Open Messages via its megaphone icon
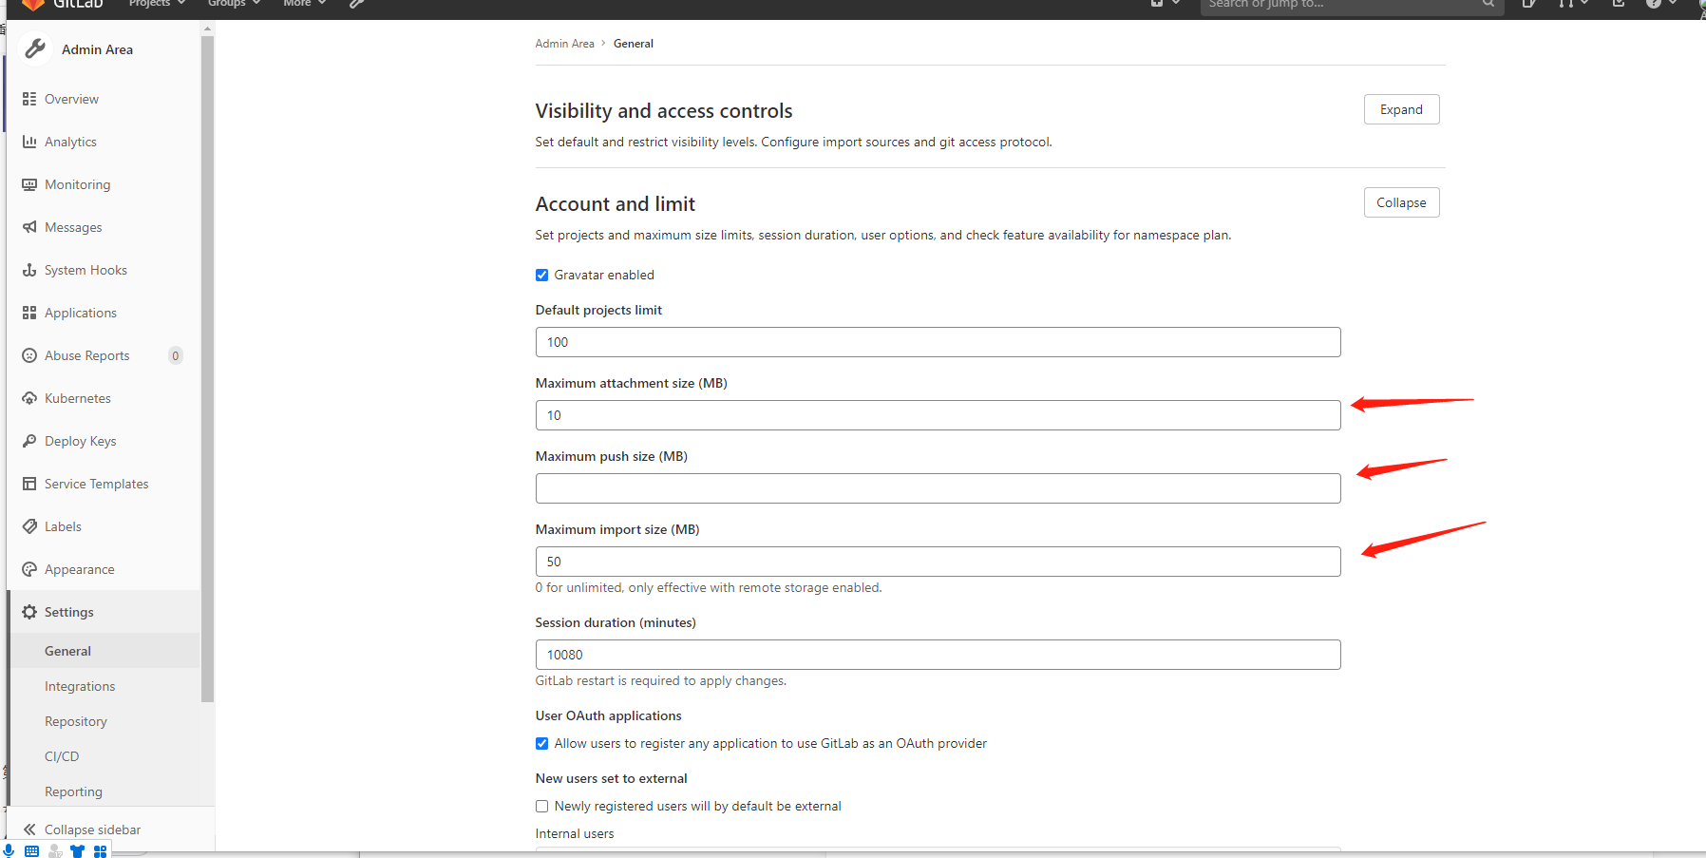This screenshot has height=858, width=1706. click(x=29, y=227)
